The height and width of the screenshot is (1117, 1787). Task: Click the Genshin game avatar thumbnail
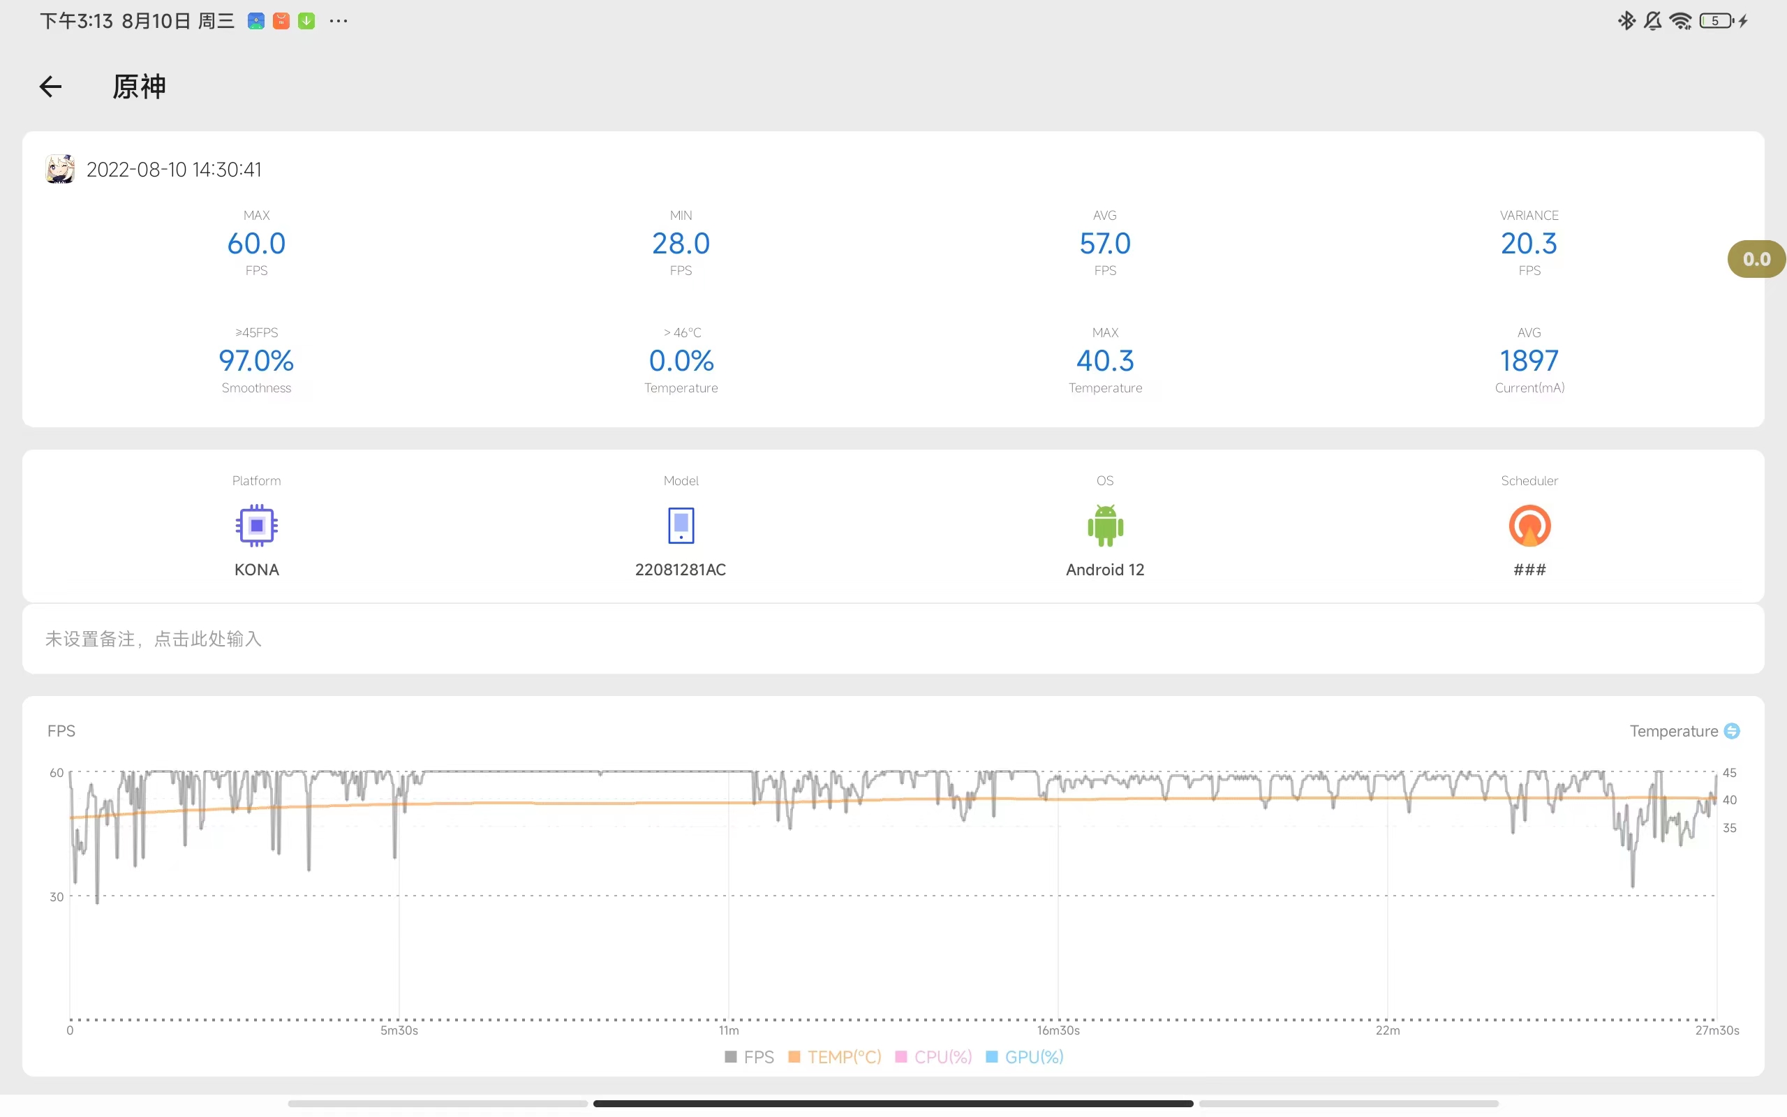pos(60,169)
